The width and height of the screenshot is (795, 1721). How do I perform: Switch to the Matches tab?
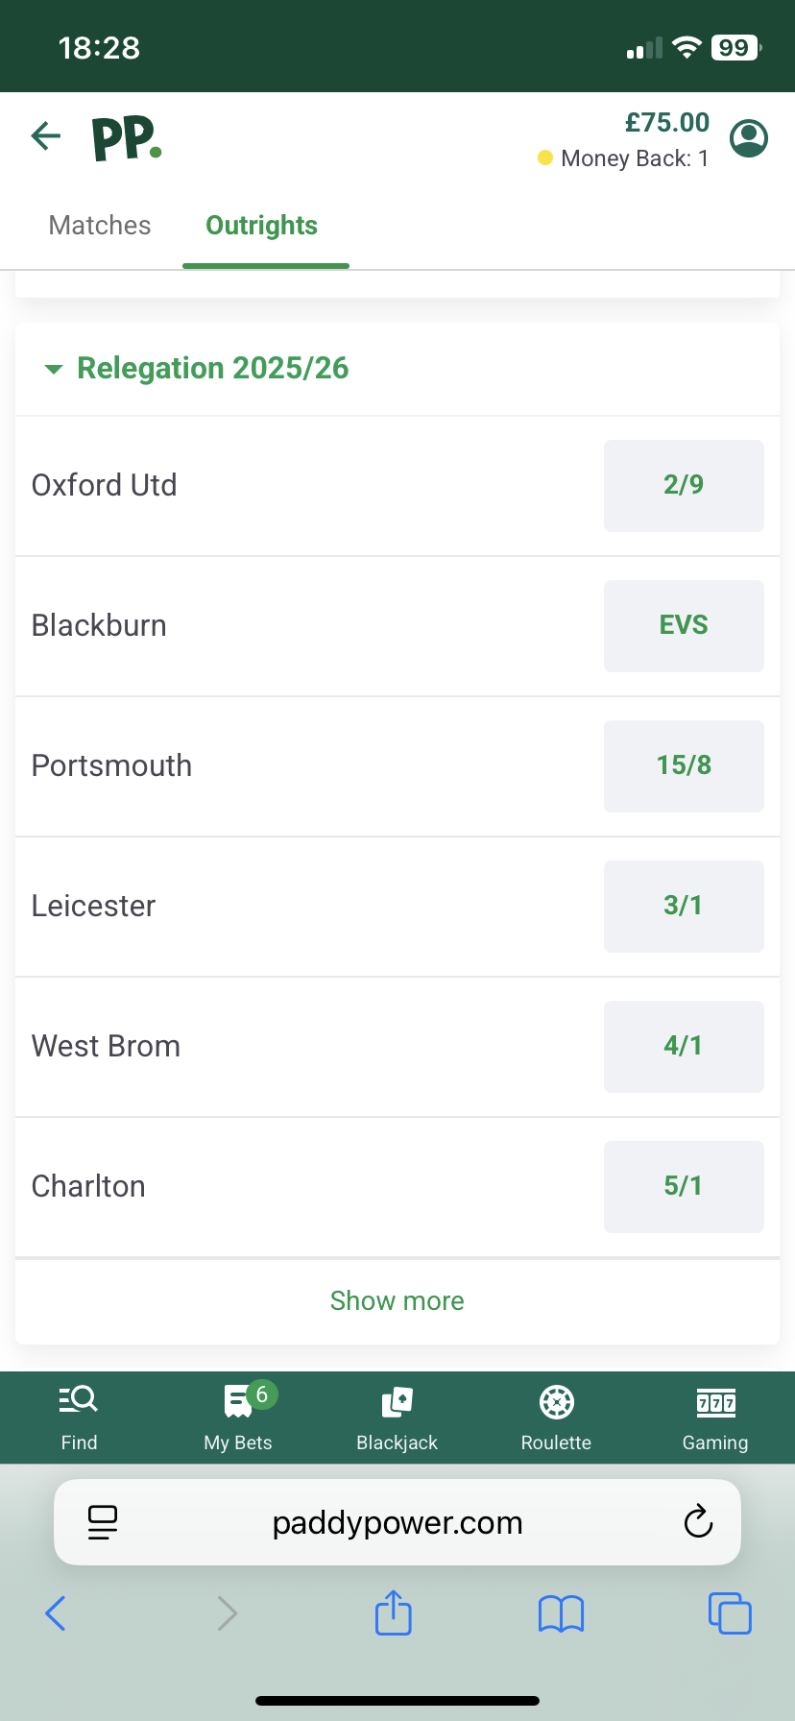point(100,226)
